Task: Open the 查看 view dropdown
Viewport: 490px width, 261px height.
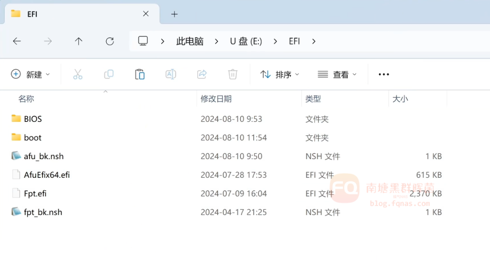Action: 337,74
